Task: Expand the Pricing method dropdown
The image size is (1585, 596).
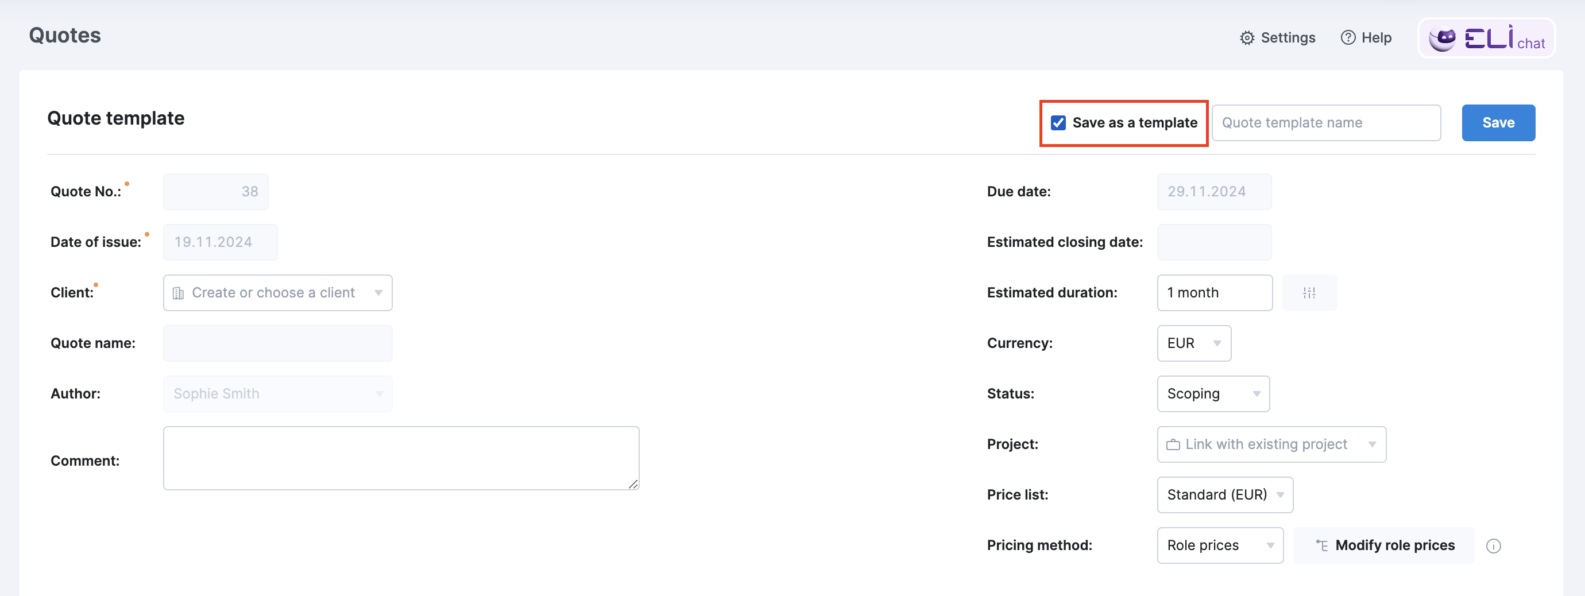Action: (1220, 545)
